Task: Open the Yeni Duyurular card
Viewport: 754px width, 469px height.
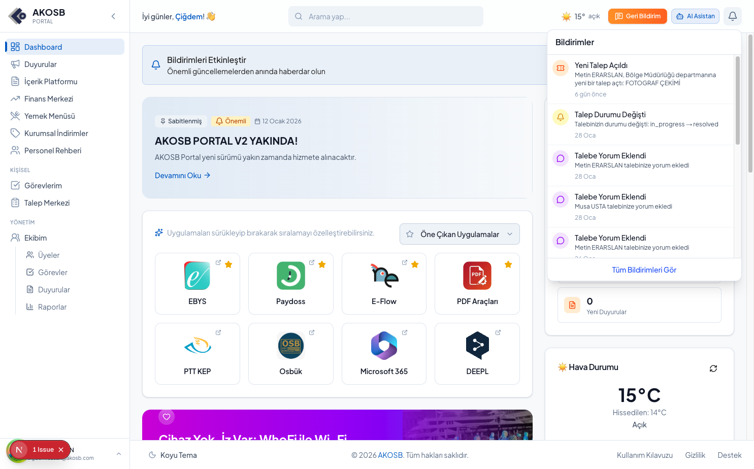Action: [639, 305]
